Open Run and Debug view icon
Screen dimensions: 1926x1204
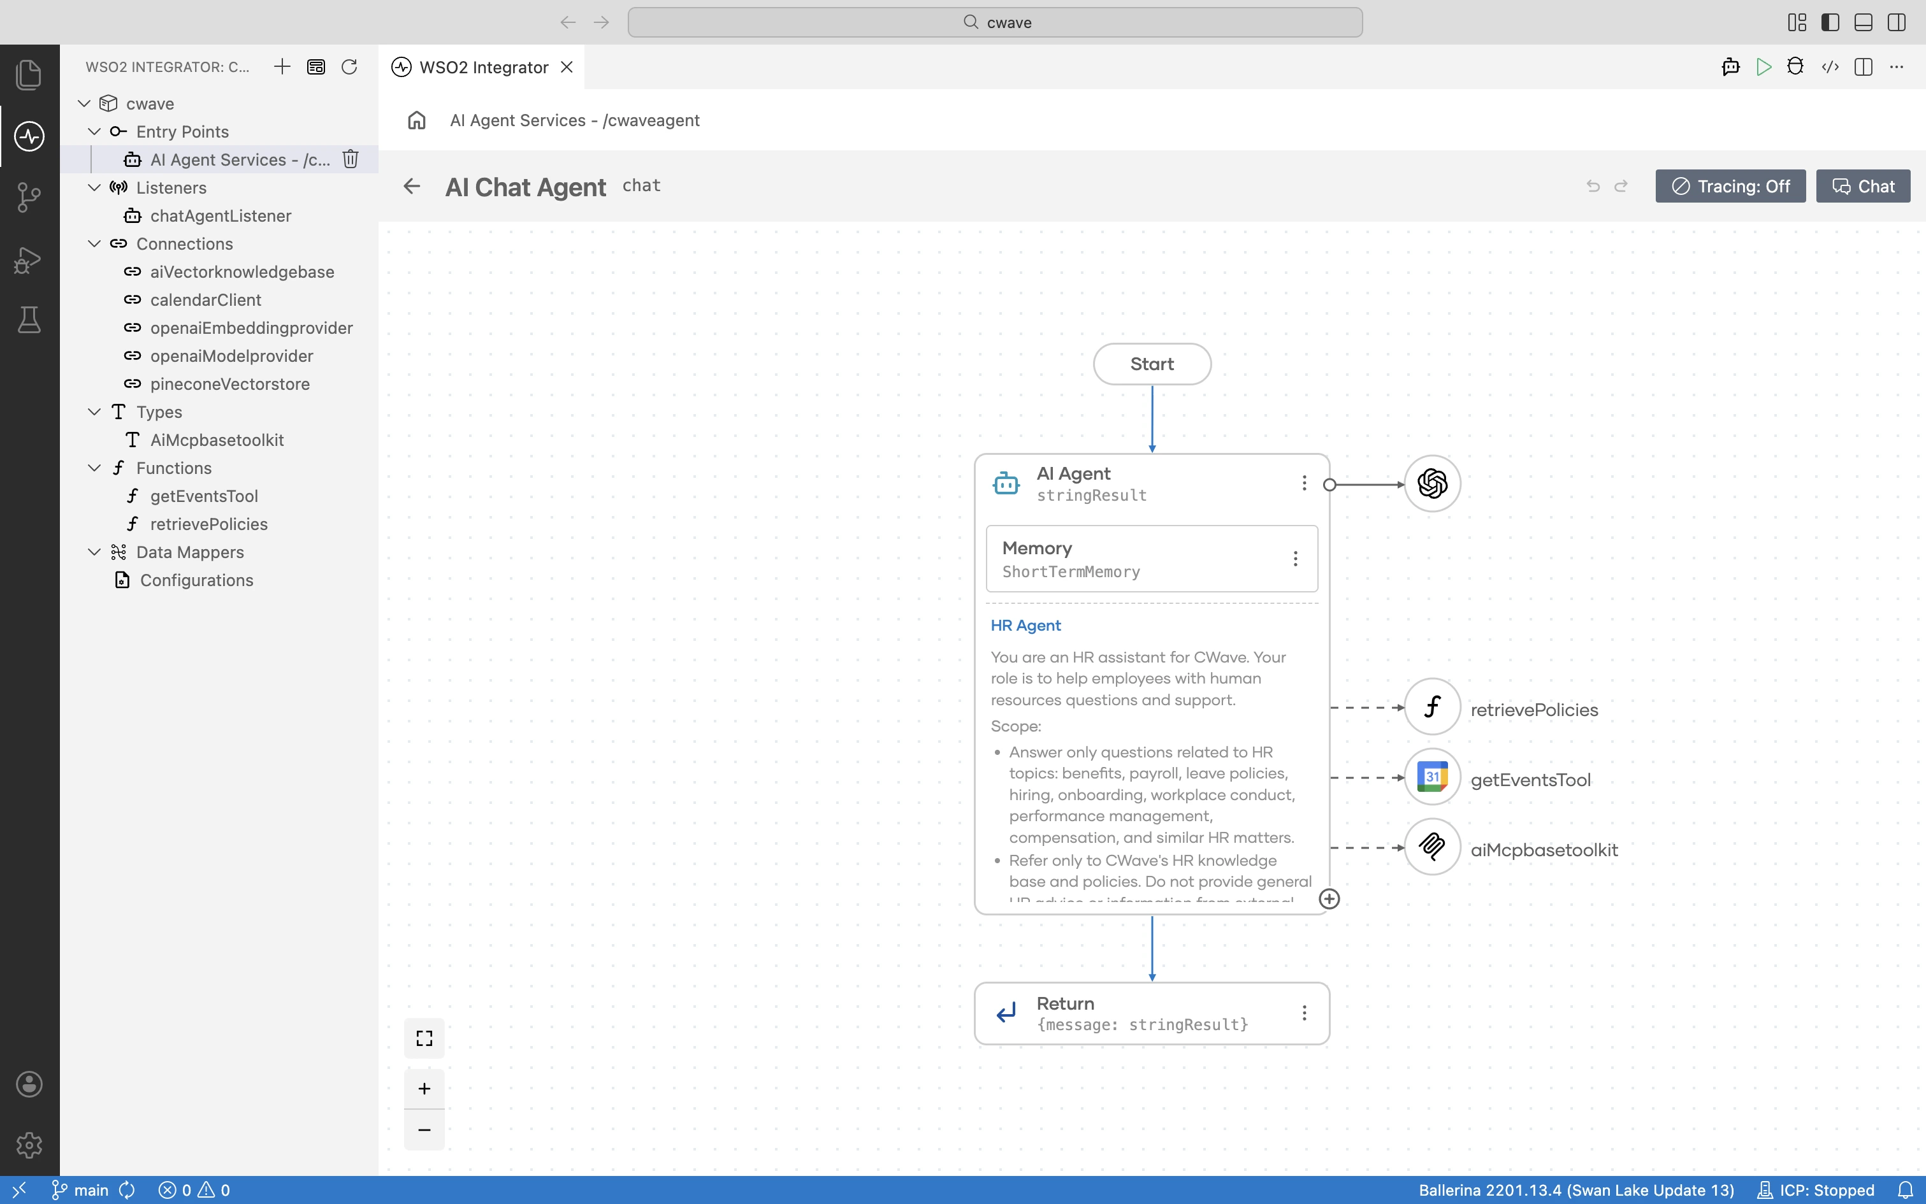(x=29, y=260)
